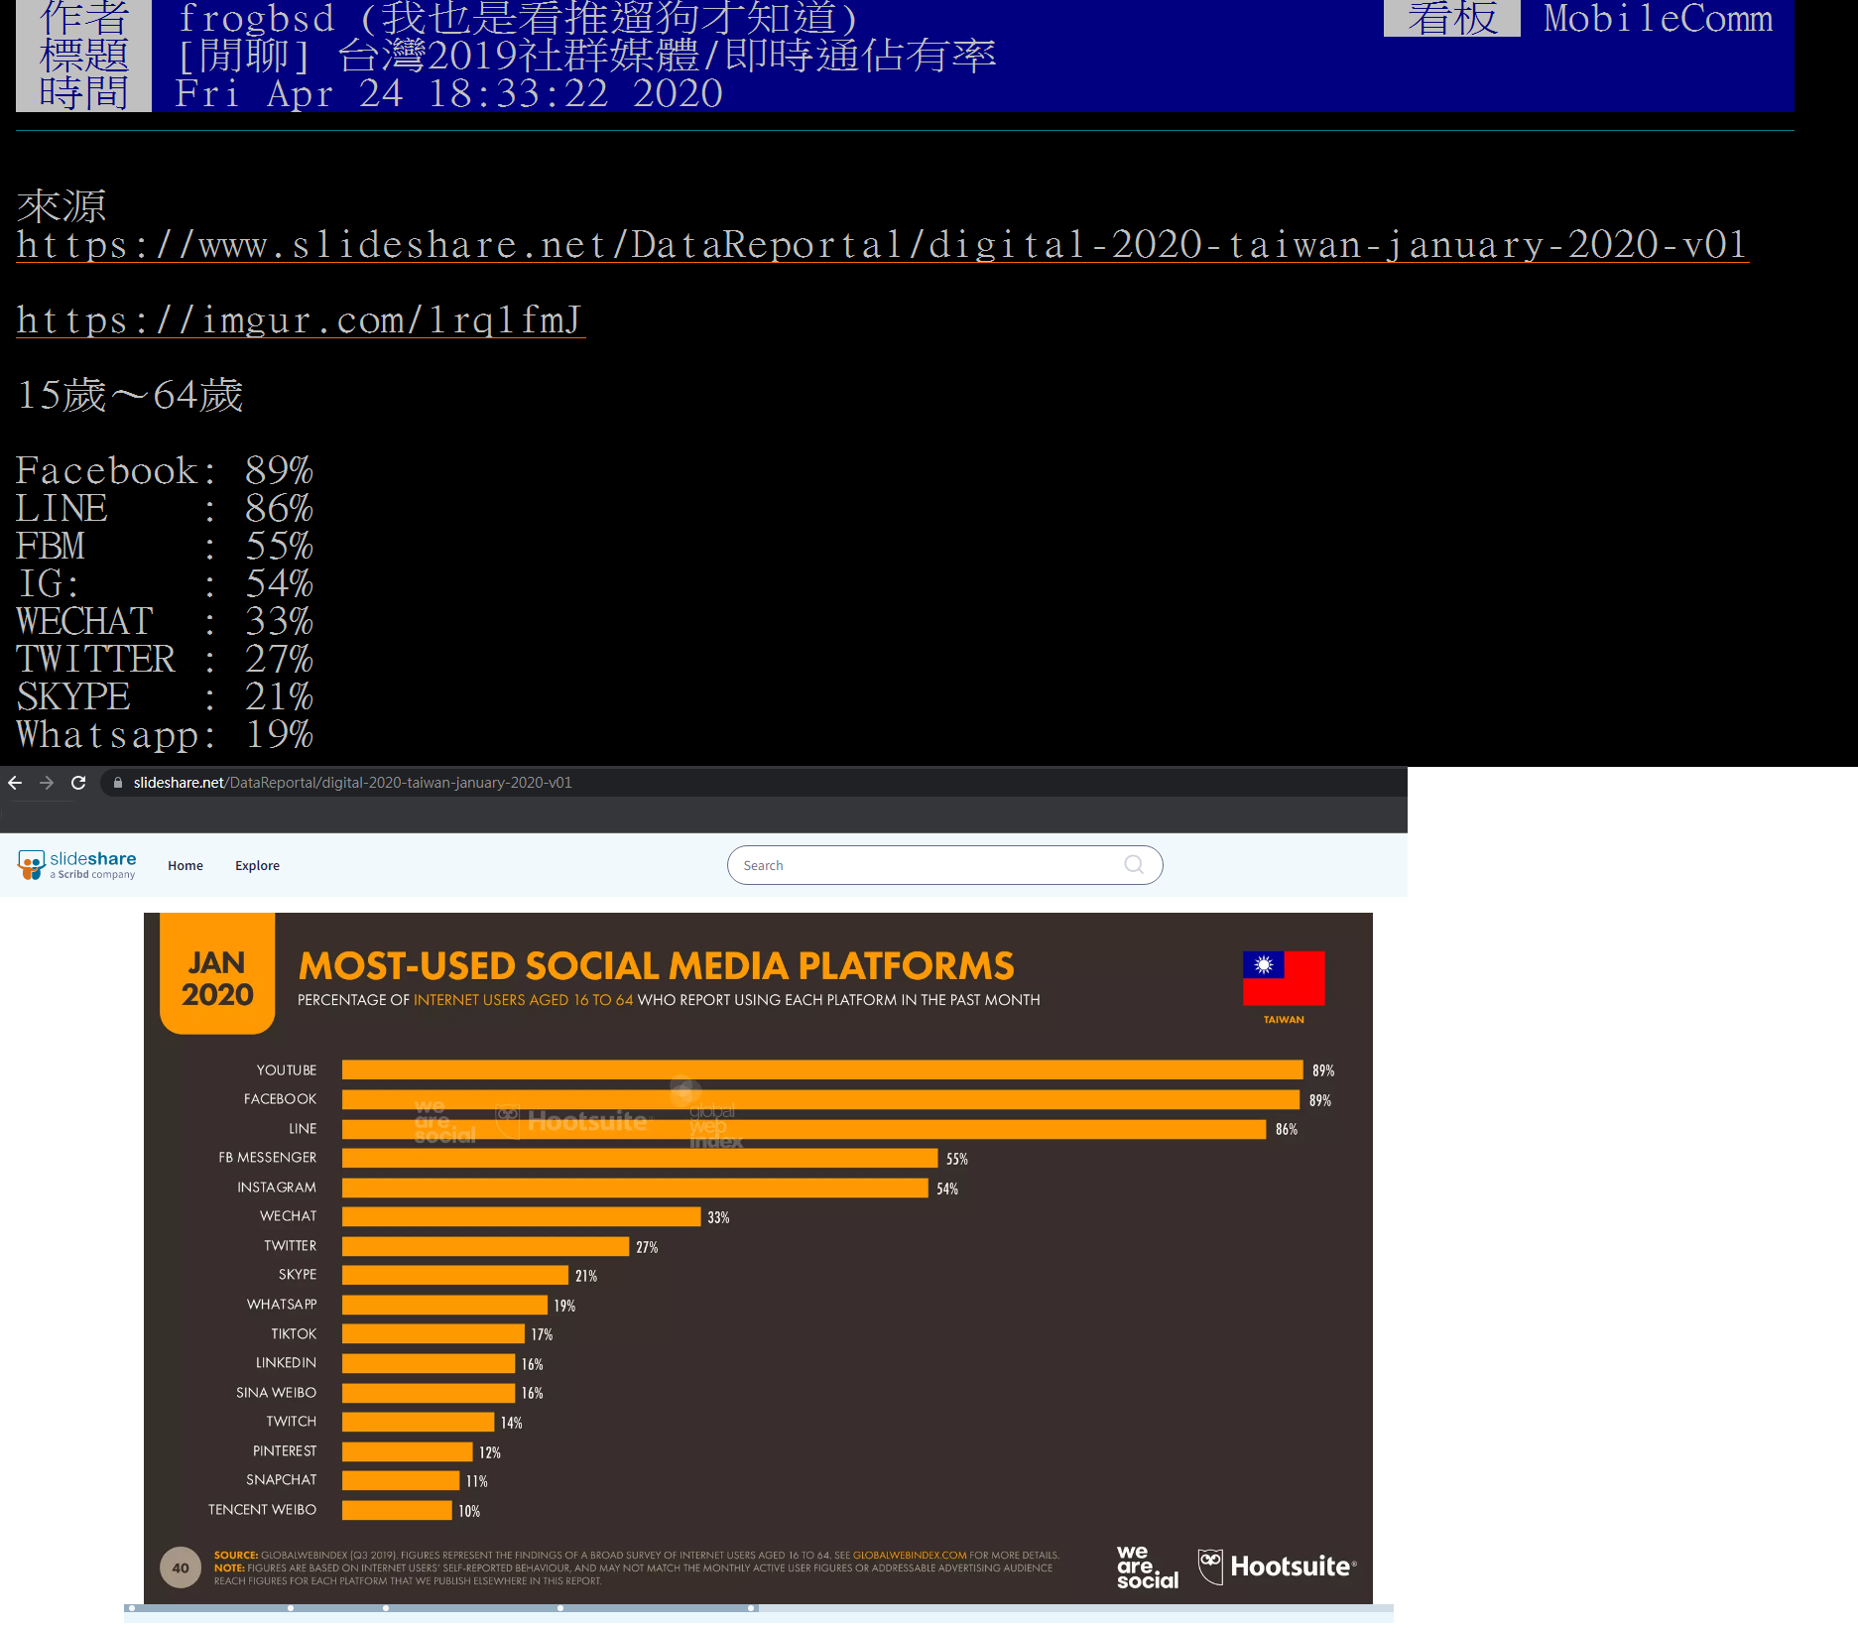Click the MobileComm board name
Image resolution: width=1858 pixels, height=1630 pixels.
(x=1658, y=19)
